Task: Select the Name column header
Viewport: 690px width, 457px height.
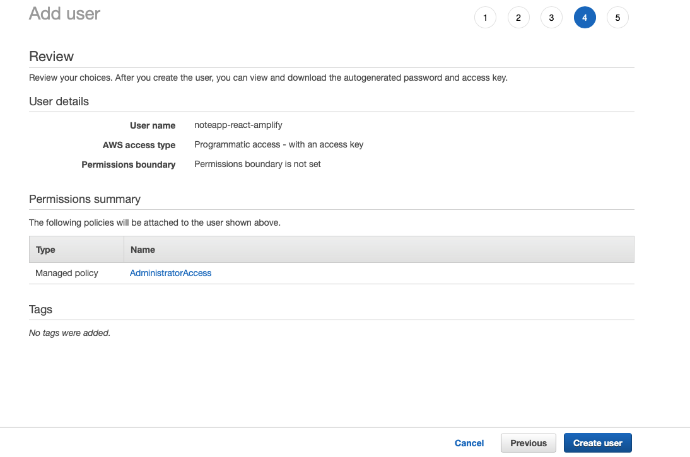Action: tap(143, 249)
